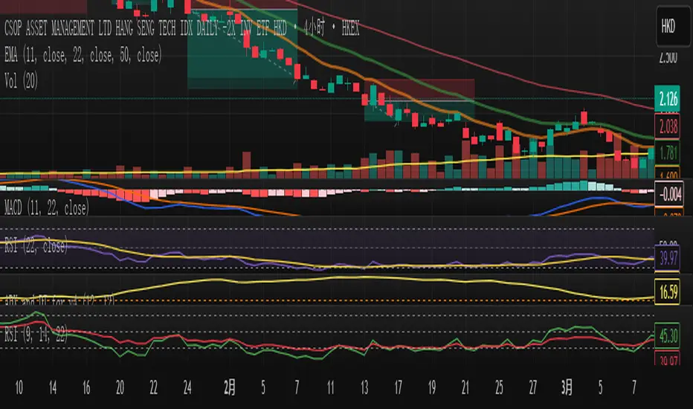This screenshot has width=693, height=409.
Task: Click the 2月 month marker on time axis
Action: click(x=229, y=387)
